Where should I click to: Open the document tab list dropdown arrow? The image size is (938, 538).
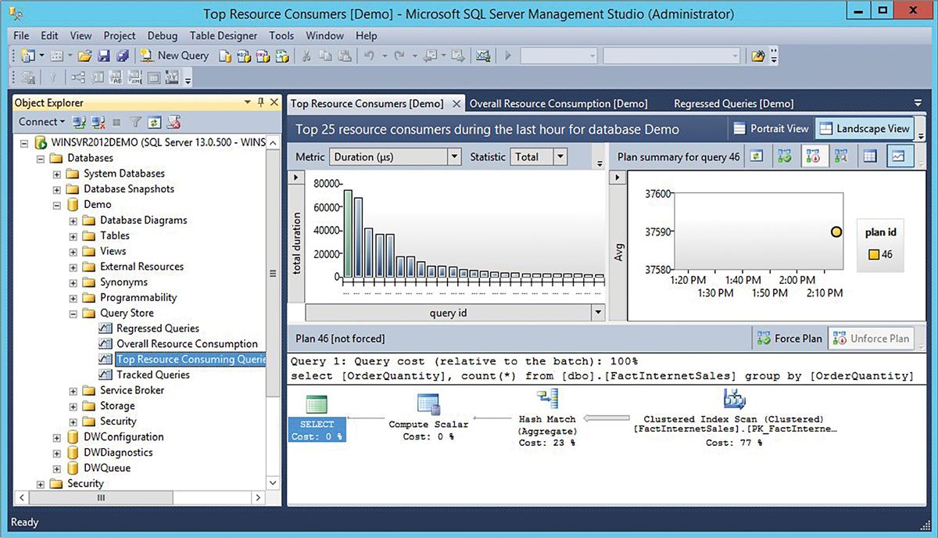918,103
